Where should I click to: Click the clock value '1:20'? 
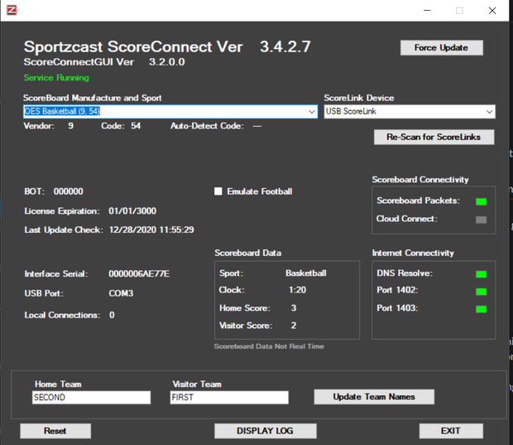pyautogui.click(x=297, y=290)
